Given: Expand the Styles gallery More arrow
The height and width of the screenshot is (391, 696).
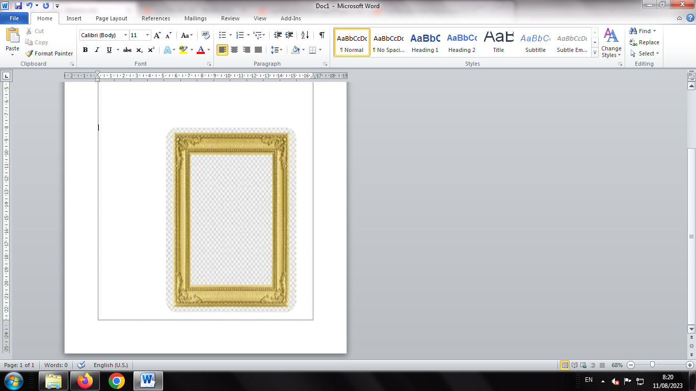Looking at the screenshot, I should pyautogui.click(x=595, y=52).
